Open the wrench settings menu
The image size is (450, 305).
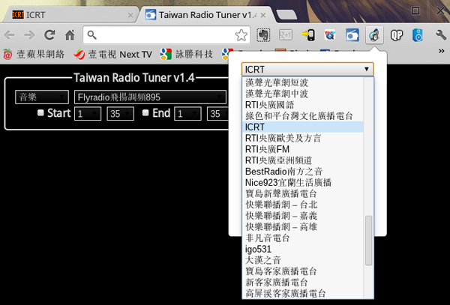click(x=441, y=35)
